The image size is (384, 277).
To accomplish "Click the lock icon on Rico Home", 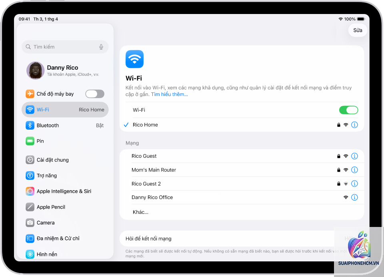I will coord(339,125).
